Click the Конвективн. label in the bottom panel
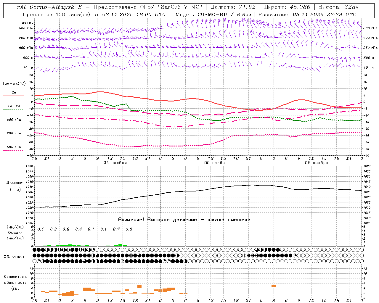This screenshot has height=303, width=379. 15,277
